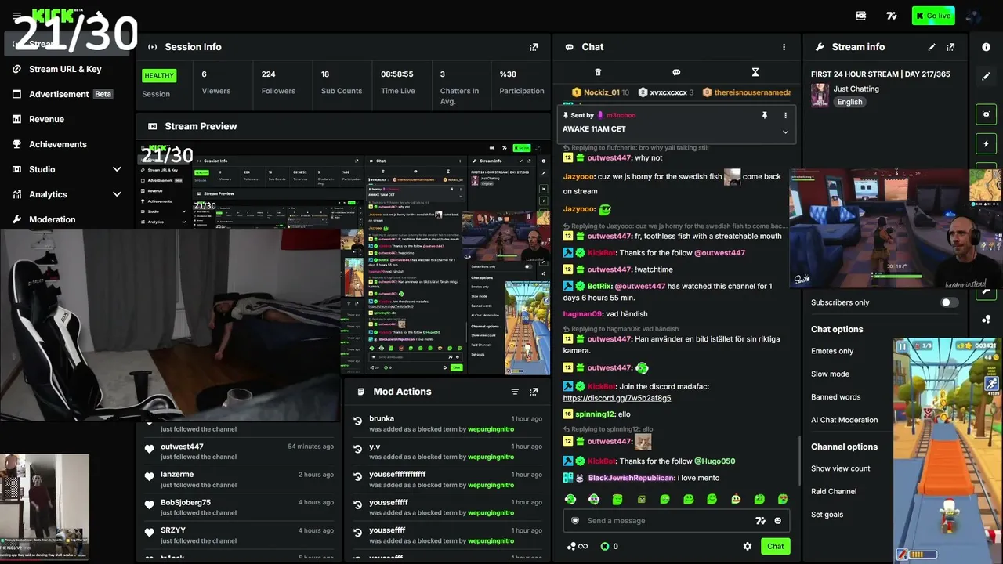Click username outwest447 in followers list
Viewport: 1003px width, 564px height.
pyautogui.click(x=182, y=446)
